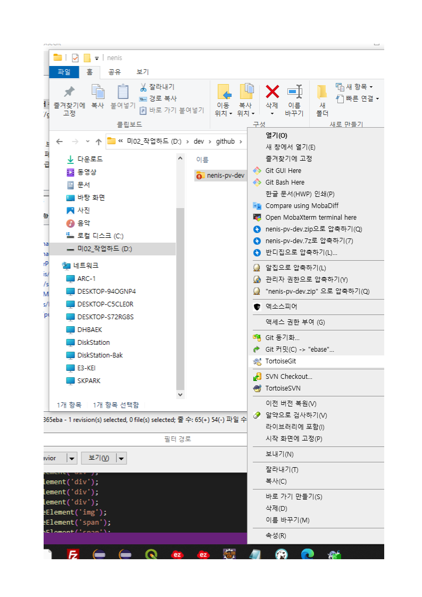Expand recent locations chevron near back arrows
The height and width of the screenshot is (597, 422).
[88, 141]
